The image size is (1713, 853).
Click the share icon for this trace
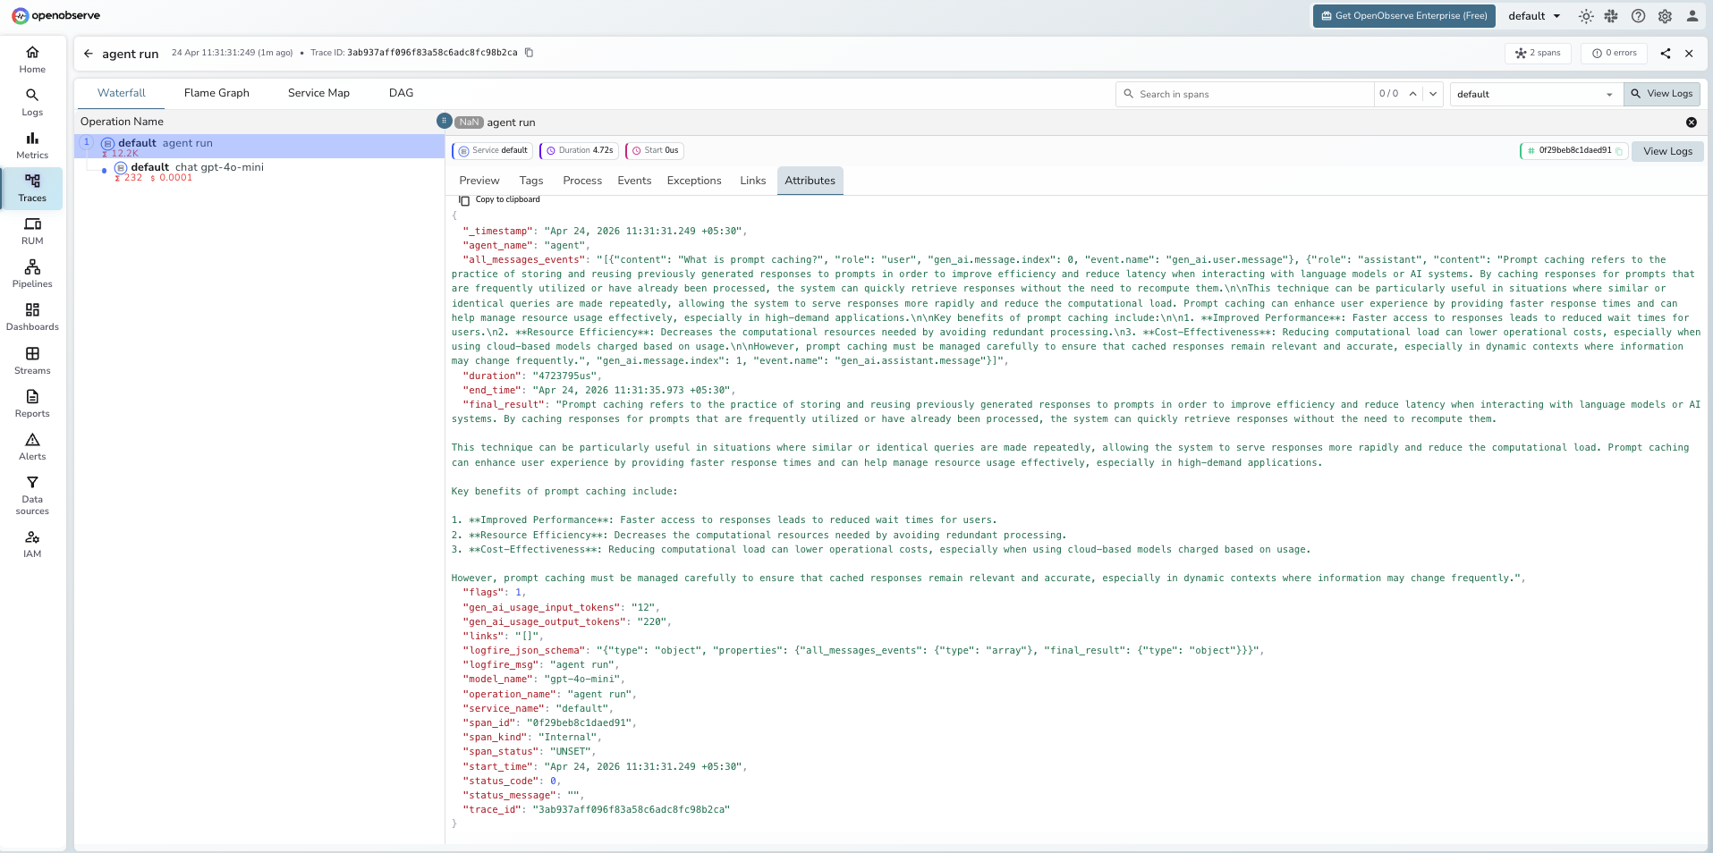1665,54
